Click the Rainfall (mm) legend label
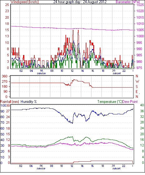This screenshot has height=175, width=145. (x=10, y=102)
